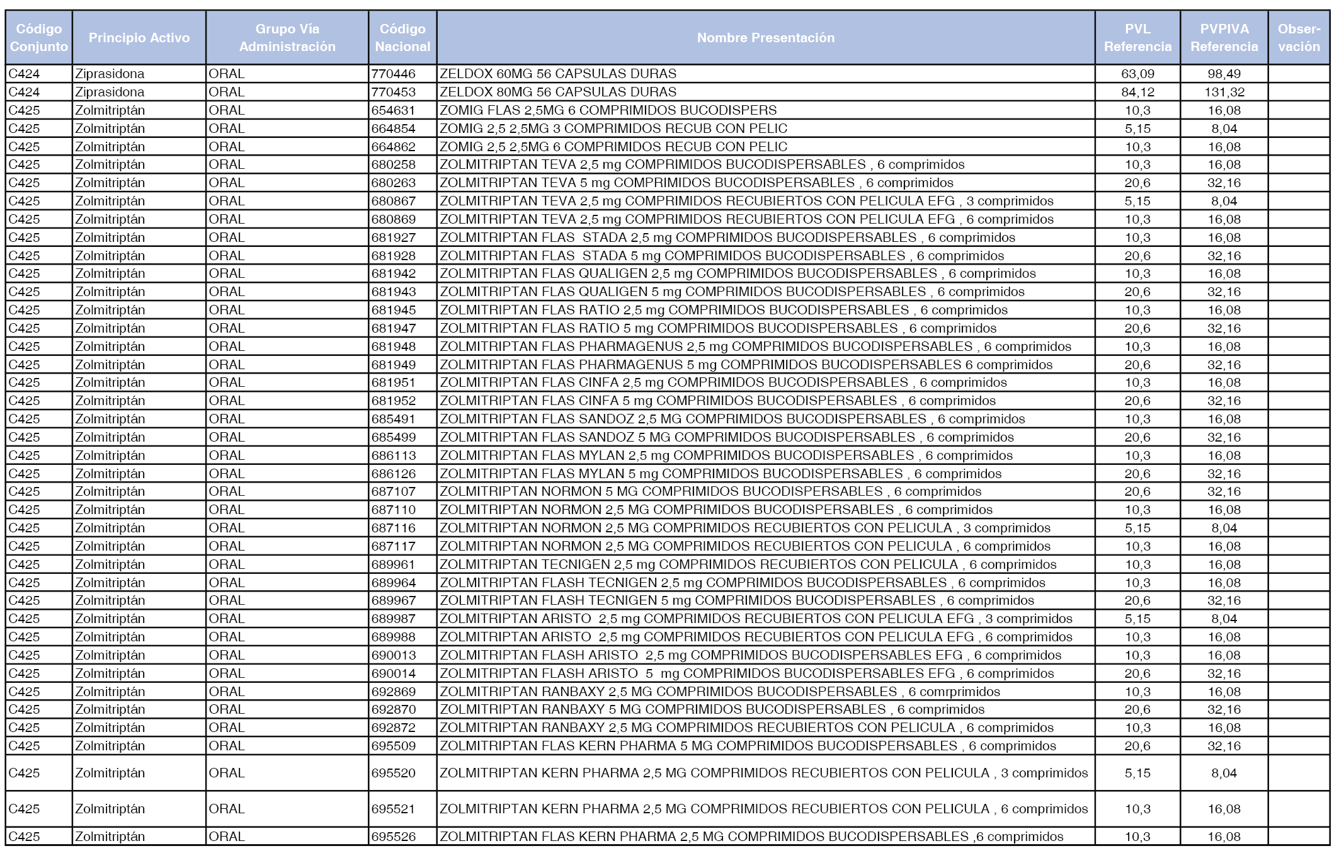Screen dimensions: 1339x858
Task: Click the PVL Referencia column header
Action: tap(1137, 38)
